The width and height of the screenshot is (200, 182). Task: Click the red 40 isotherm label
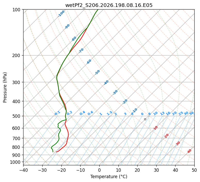(189, 151)
